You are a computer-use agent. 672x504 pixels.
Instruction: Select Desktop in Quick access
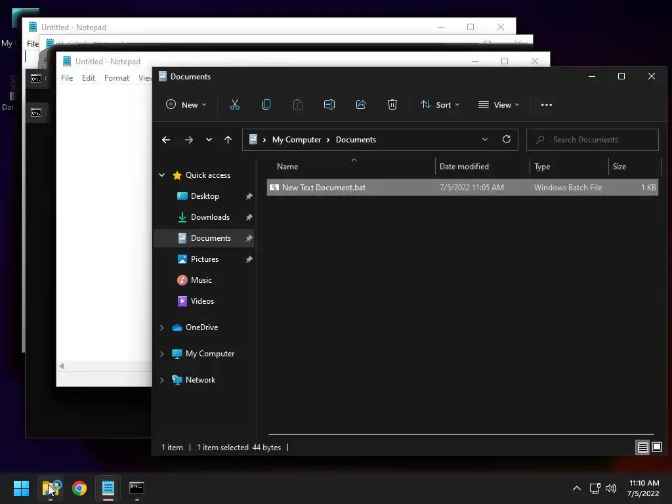[205, 196]
